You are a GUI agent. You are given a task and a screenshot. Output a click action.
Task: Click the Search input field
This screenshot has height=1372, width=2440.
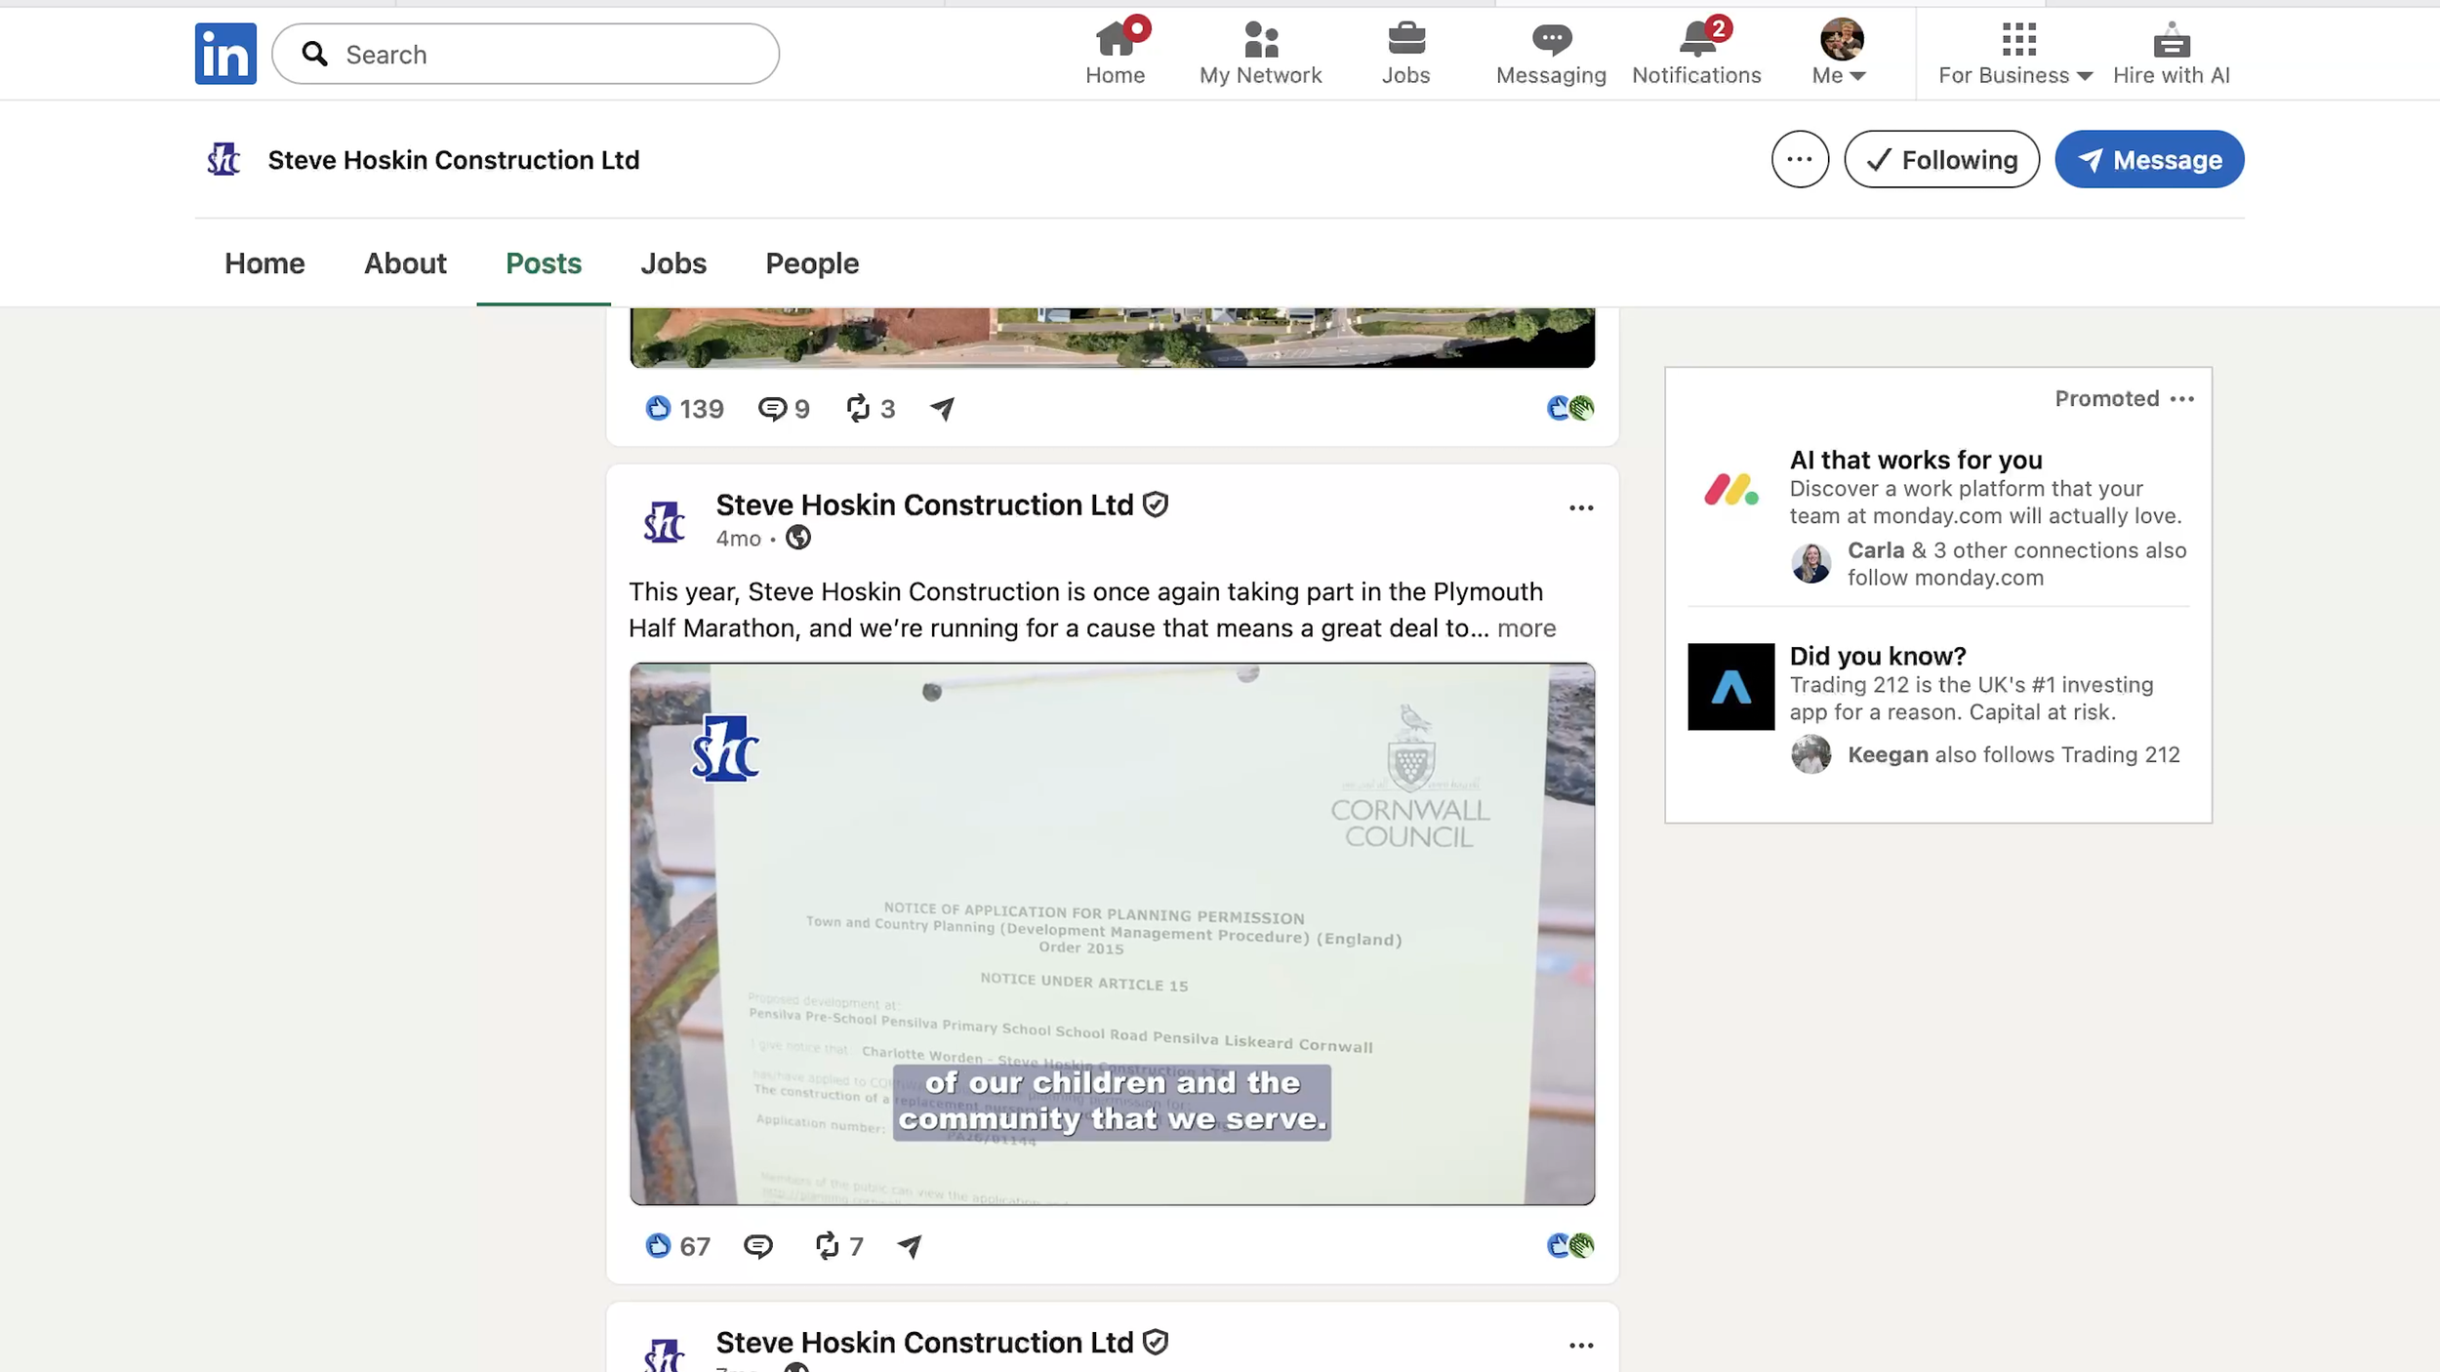point(525,54)
